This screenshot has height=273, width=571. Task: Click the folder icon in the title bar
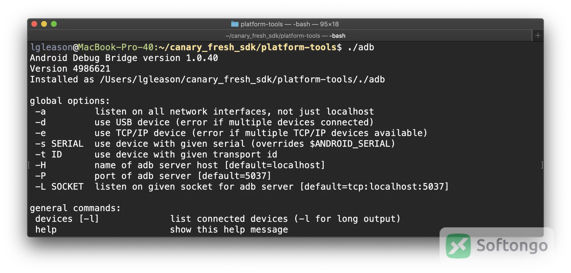235,24
